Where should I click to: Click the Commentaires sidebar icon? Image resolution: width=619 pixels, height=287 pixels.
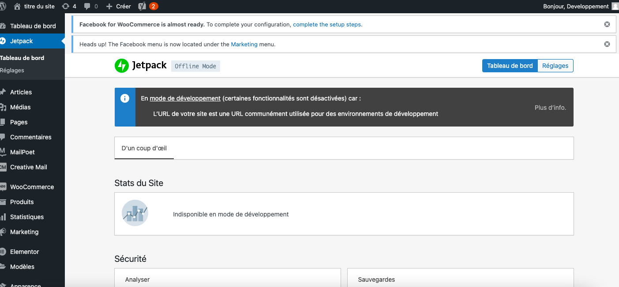(x=3, y=137)
